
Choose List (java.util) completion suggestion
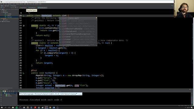tap(78, 21)
